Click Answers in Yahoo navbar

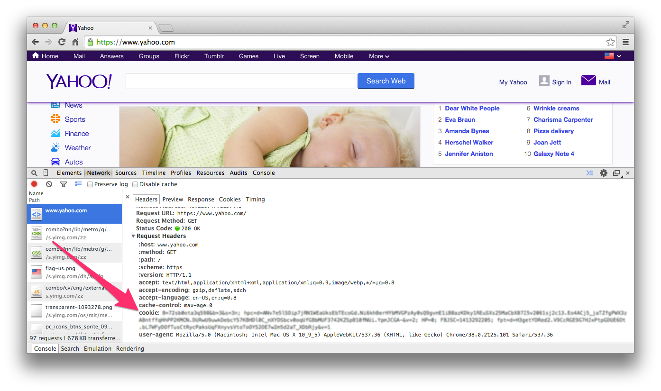(112, 56)
